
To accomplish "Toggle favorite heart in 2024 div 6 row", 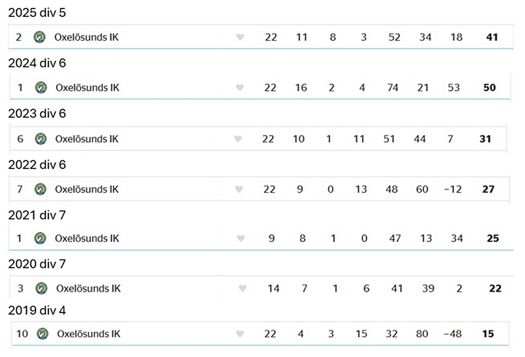I will click(240, 88).
